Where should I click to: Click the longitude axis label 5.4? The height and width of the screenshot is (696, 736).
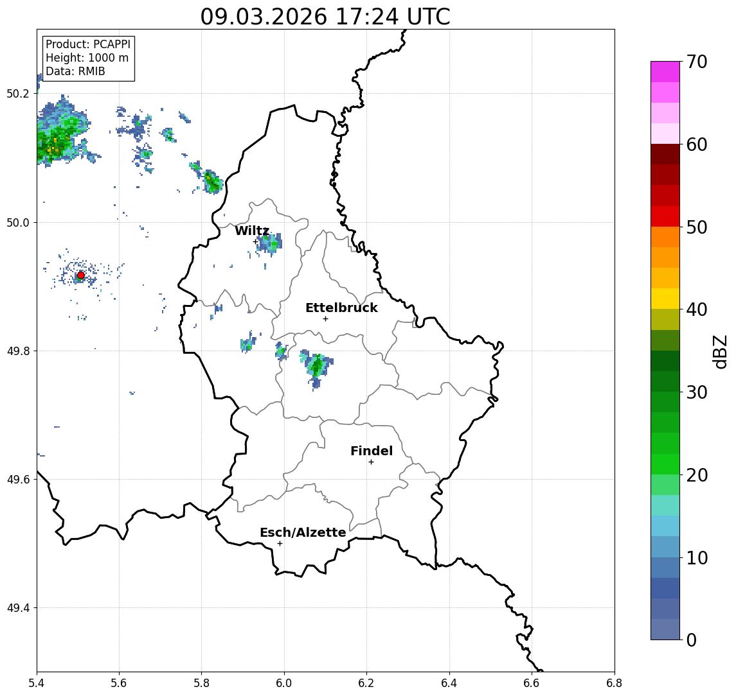coord(37,683)
